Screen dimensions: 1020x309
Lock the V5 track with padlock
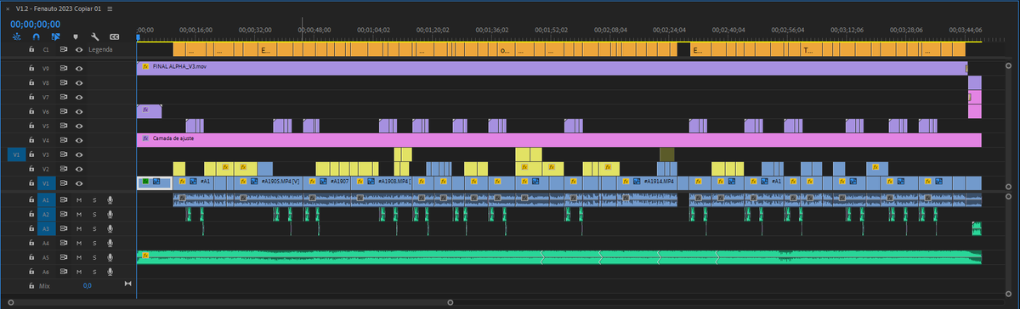pyautogui.click(x=31, y=126)
